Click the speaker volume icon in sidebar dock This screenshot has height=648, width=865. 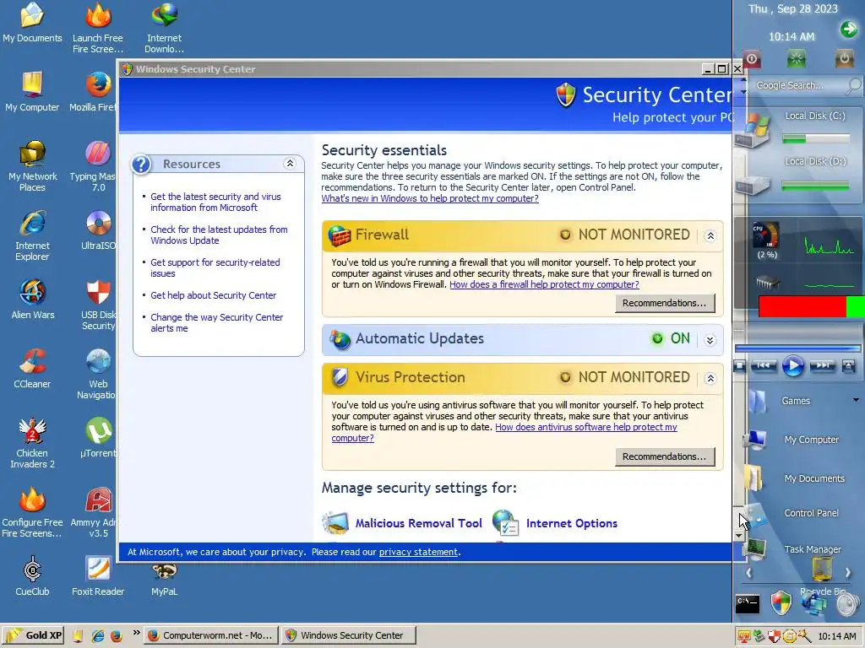[x=847, y=604]
